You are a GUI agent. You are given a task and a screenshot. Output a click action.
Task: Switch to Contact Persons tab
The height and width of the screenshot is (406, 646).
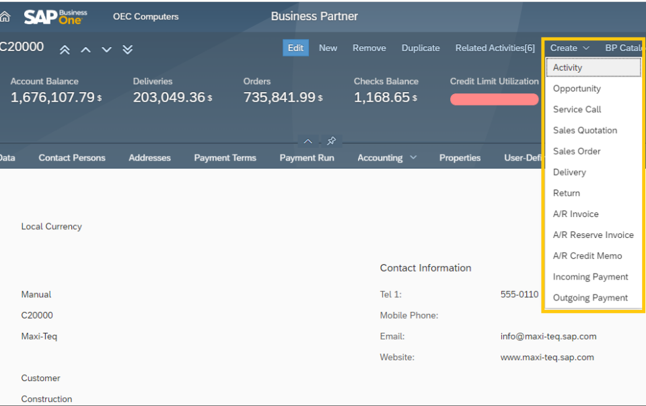tap(72, 157)
